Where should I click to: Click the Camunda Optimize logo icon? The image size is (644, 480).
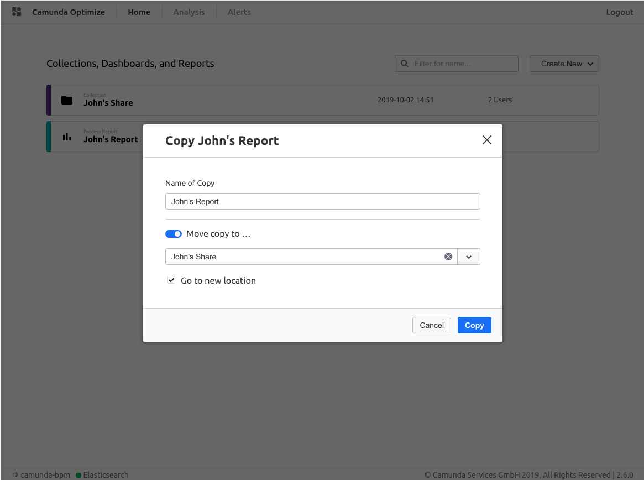[x=16, y=12]
